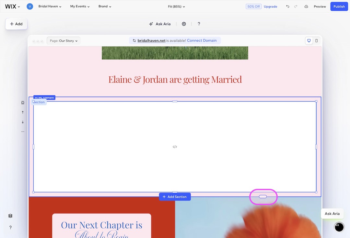The height and width of the screenshot is (238, 350).
Task: Click the Add Section button
Action: (175, 197)
